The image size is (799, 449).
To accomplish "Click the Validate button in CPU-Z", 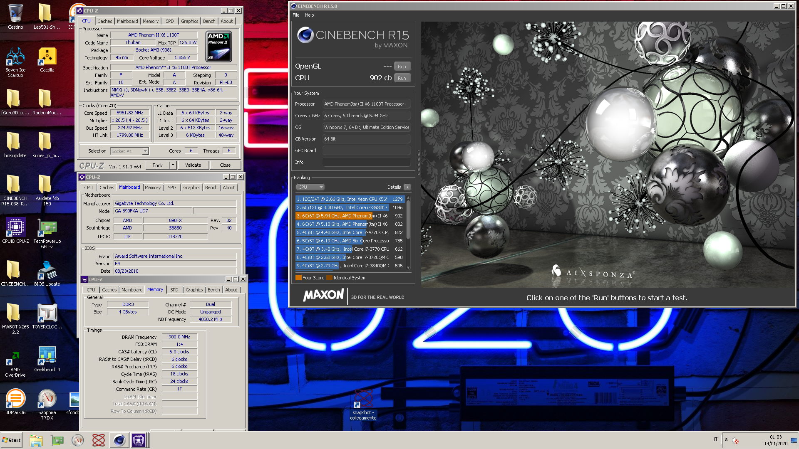I will pos(193,165).
